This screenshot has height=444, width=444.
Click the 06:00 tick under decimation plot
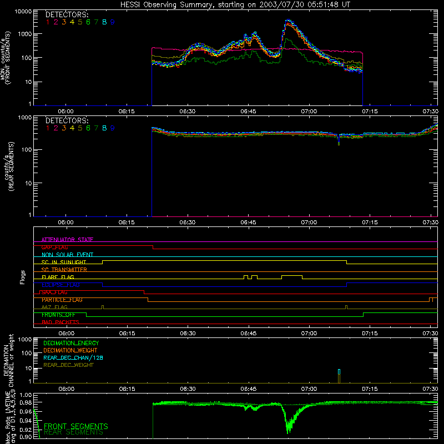pyautogui.click(x=66, y=389)
